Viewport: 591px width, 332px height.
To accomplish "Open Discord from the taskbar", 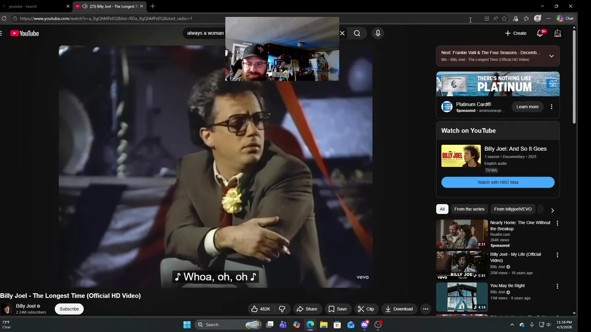I will click(x=365, y=325).
